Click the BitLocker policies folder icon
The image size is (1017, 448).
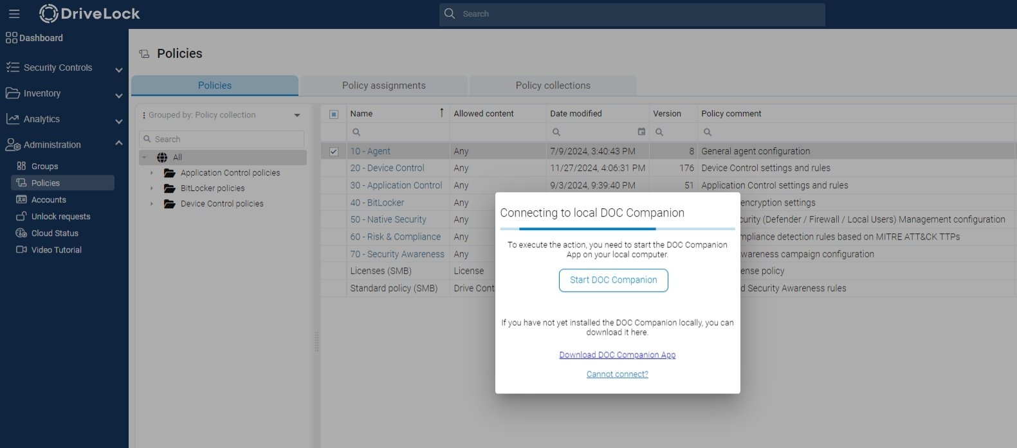(170, 188)
